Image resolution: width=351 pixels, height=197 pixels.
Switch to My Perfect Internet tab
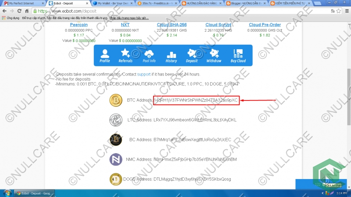(24, 3)
